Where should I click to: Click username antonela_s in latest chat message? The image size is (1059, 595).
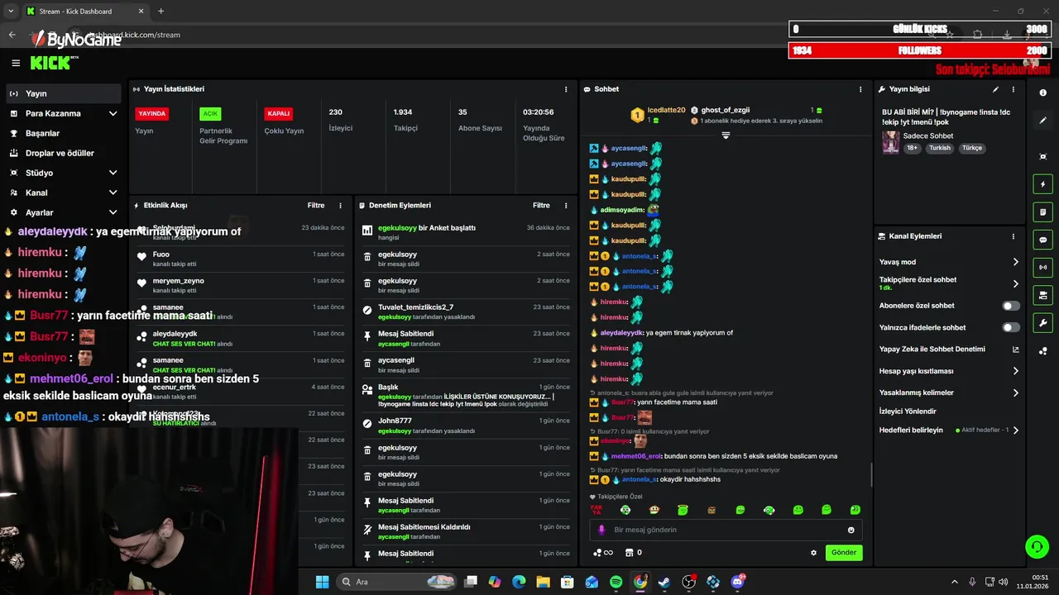[639, 479]
